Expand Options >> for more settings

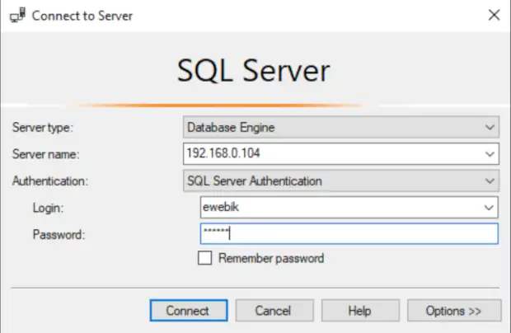tap(454, 311)
